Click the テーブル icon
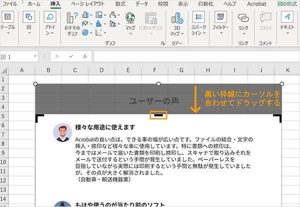Screen dimensions: 300x207 8,17
